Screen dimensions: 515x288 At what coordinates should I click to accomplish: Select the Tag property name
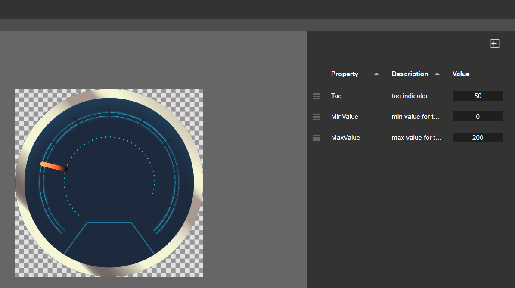tap(336, 96)
